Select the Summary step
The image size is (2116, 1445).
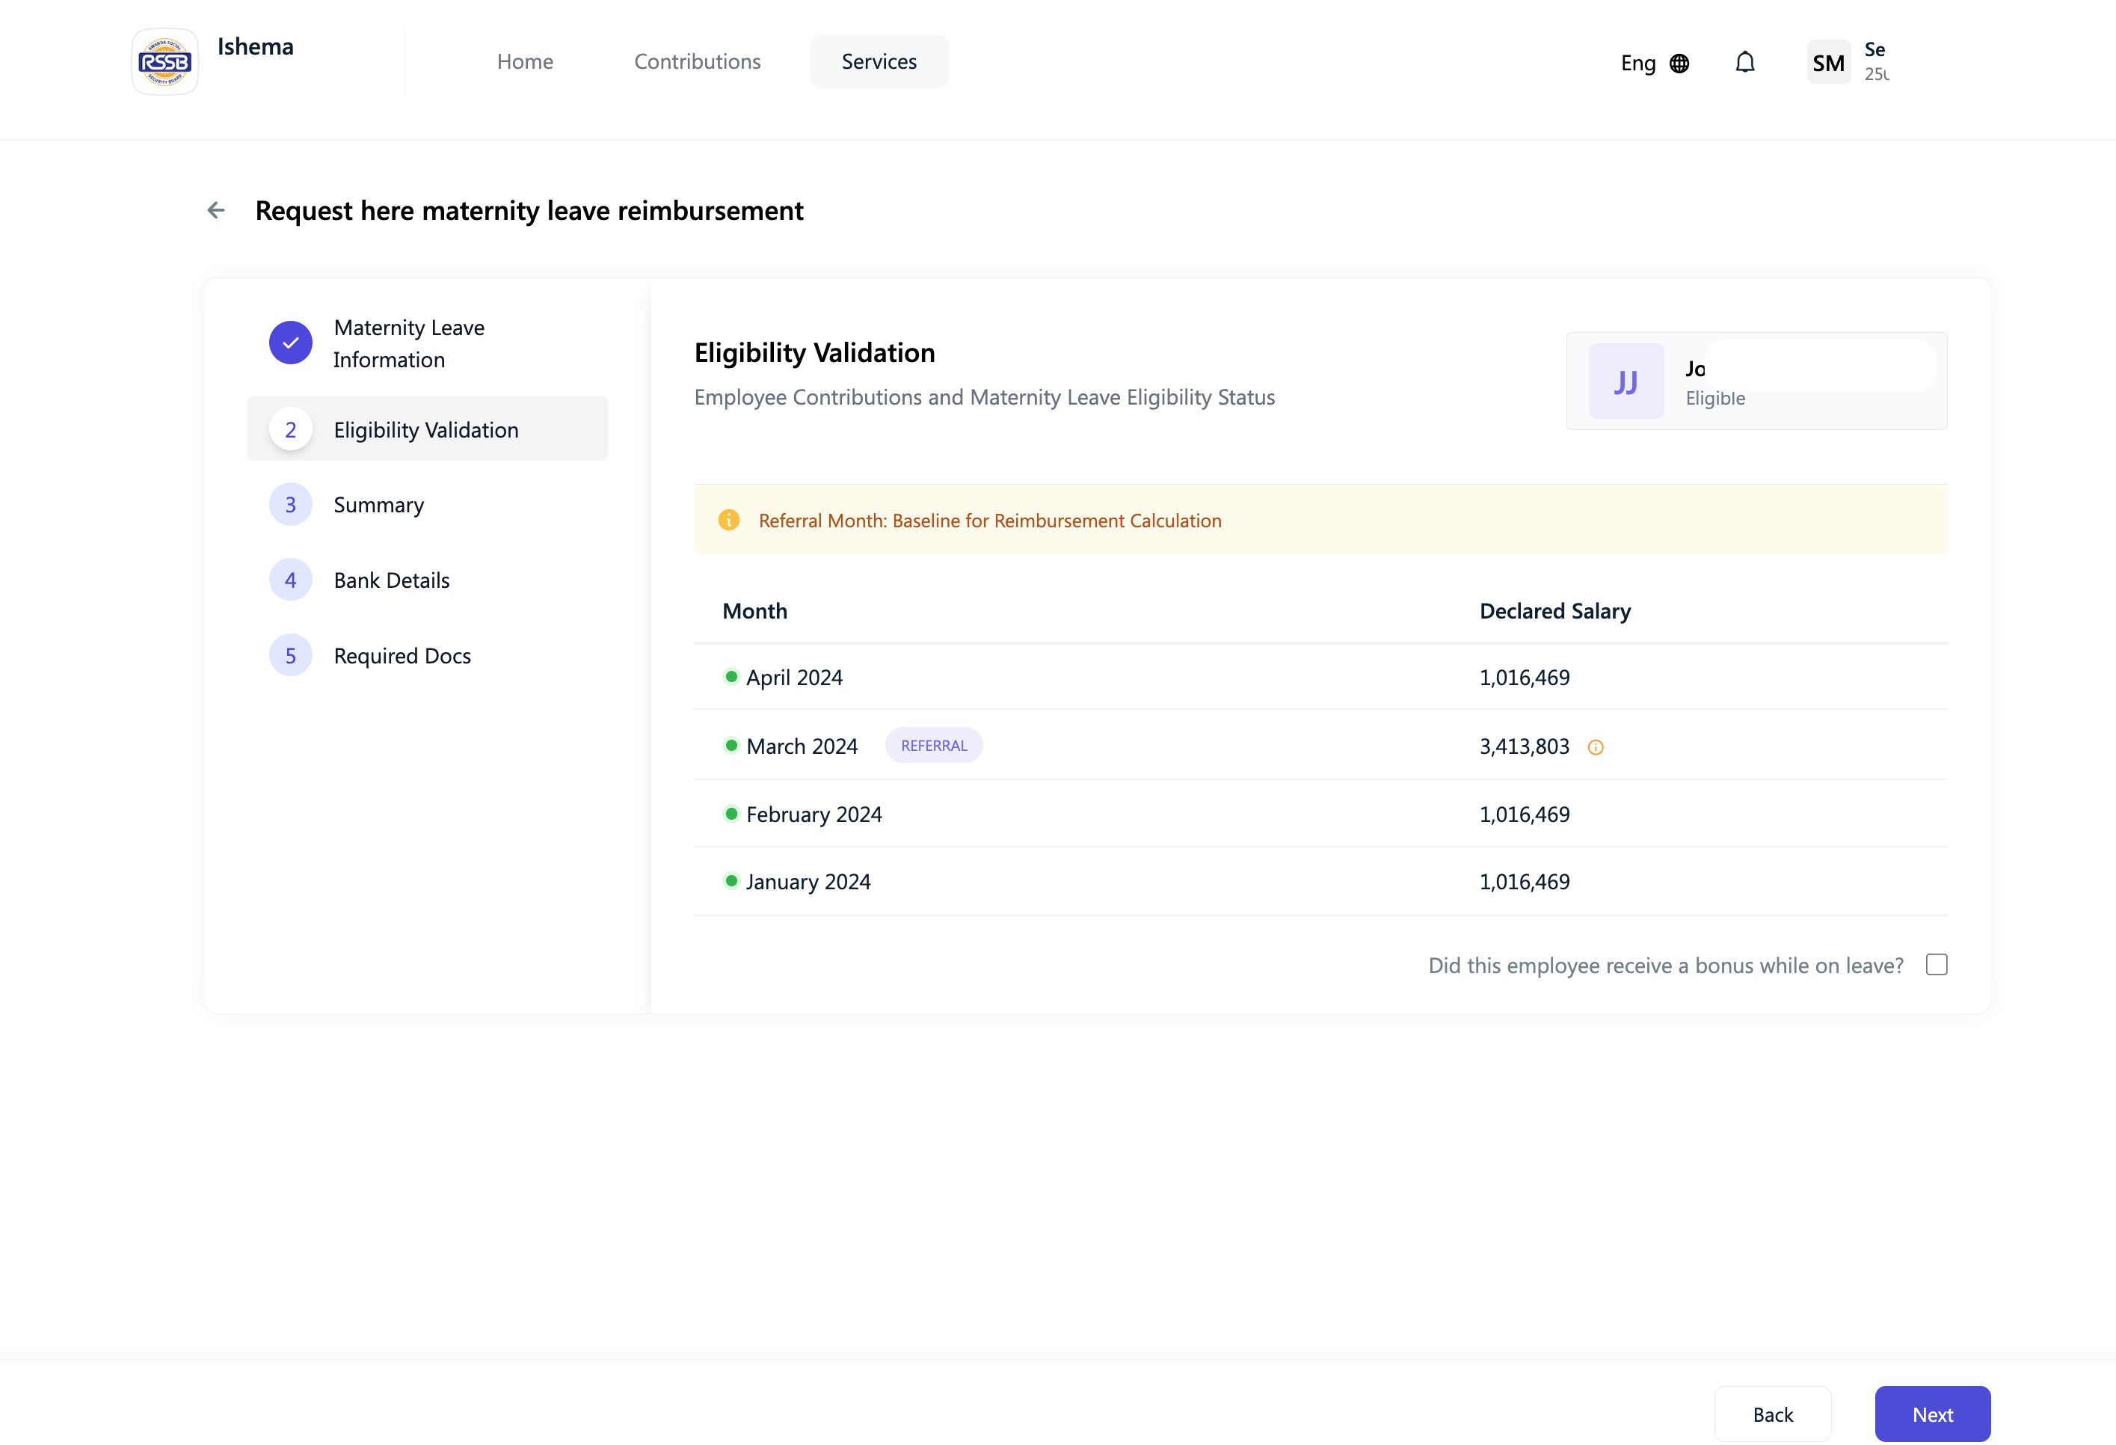tap(379, 504)
